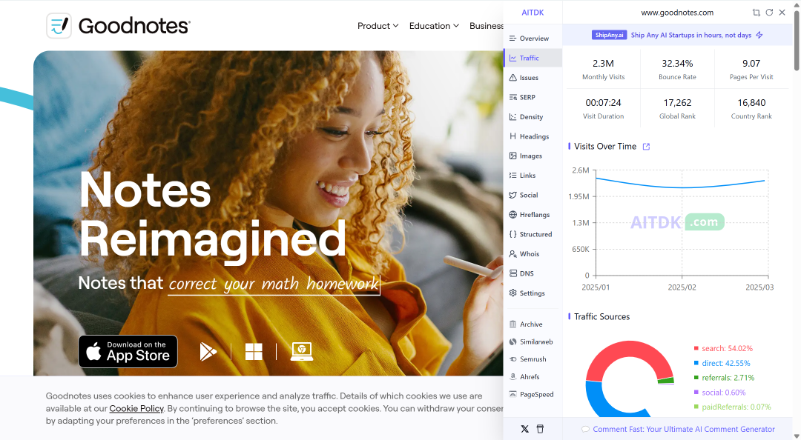The image size is (801, 440).
Task: Open the Hreflangs section
Action: [533, 214]
